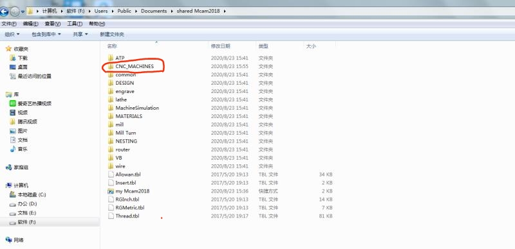Image resolution: width=515 pixels, height=249 pixels.
Task: Open the 包含到库中 dropdown
Action: click(x=46, y=34)
